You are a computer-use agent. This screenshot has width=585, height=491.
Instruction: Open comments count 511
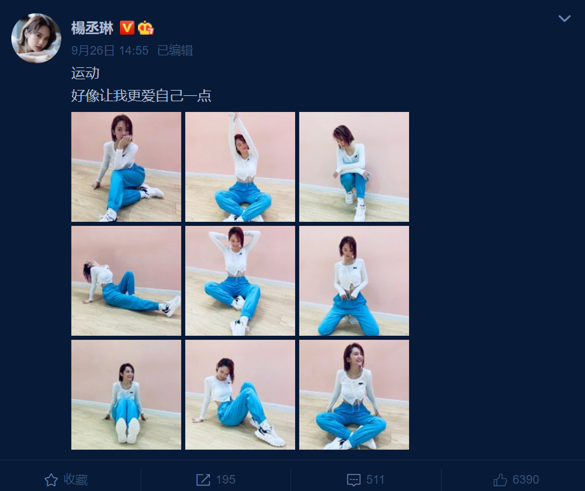tap(376, 480)
